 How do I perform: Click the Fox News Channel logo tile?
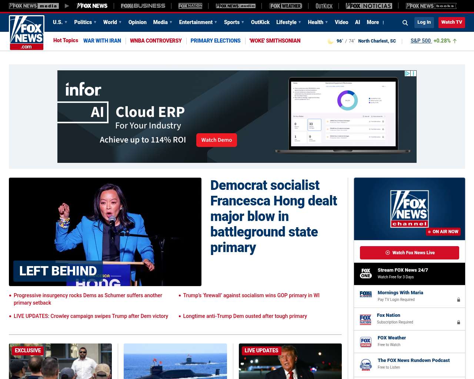click(x=410, y=209)
